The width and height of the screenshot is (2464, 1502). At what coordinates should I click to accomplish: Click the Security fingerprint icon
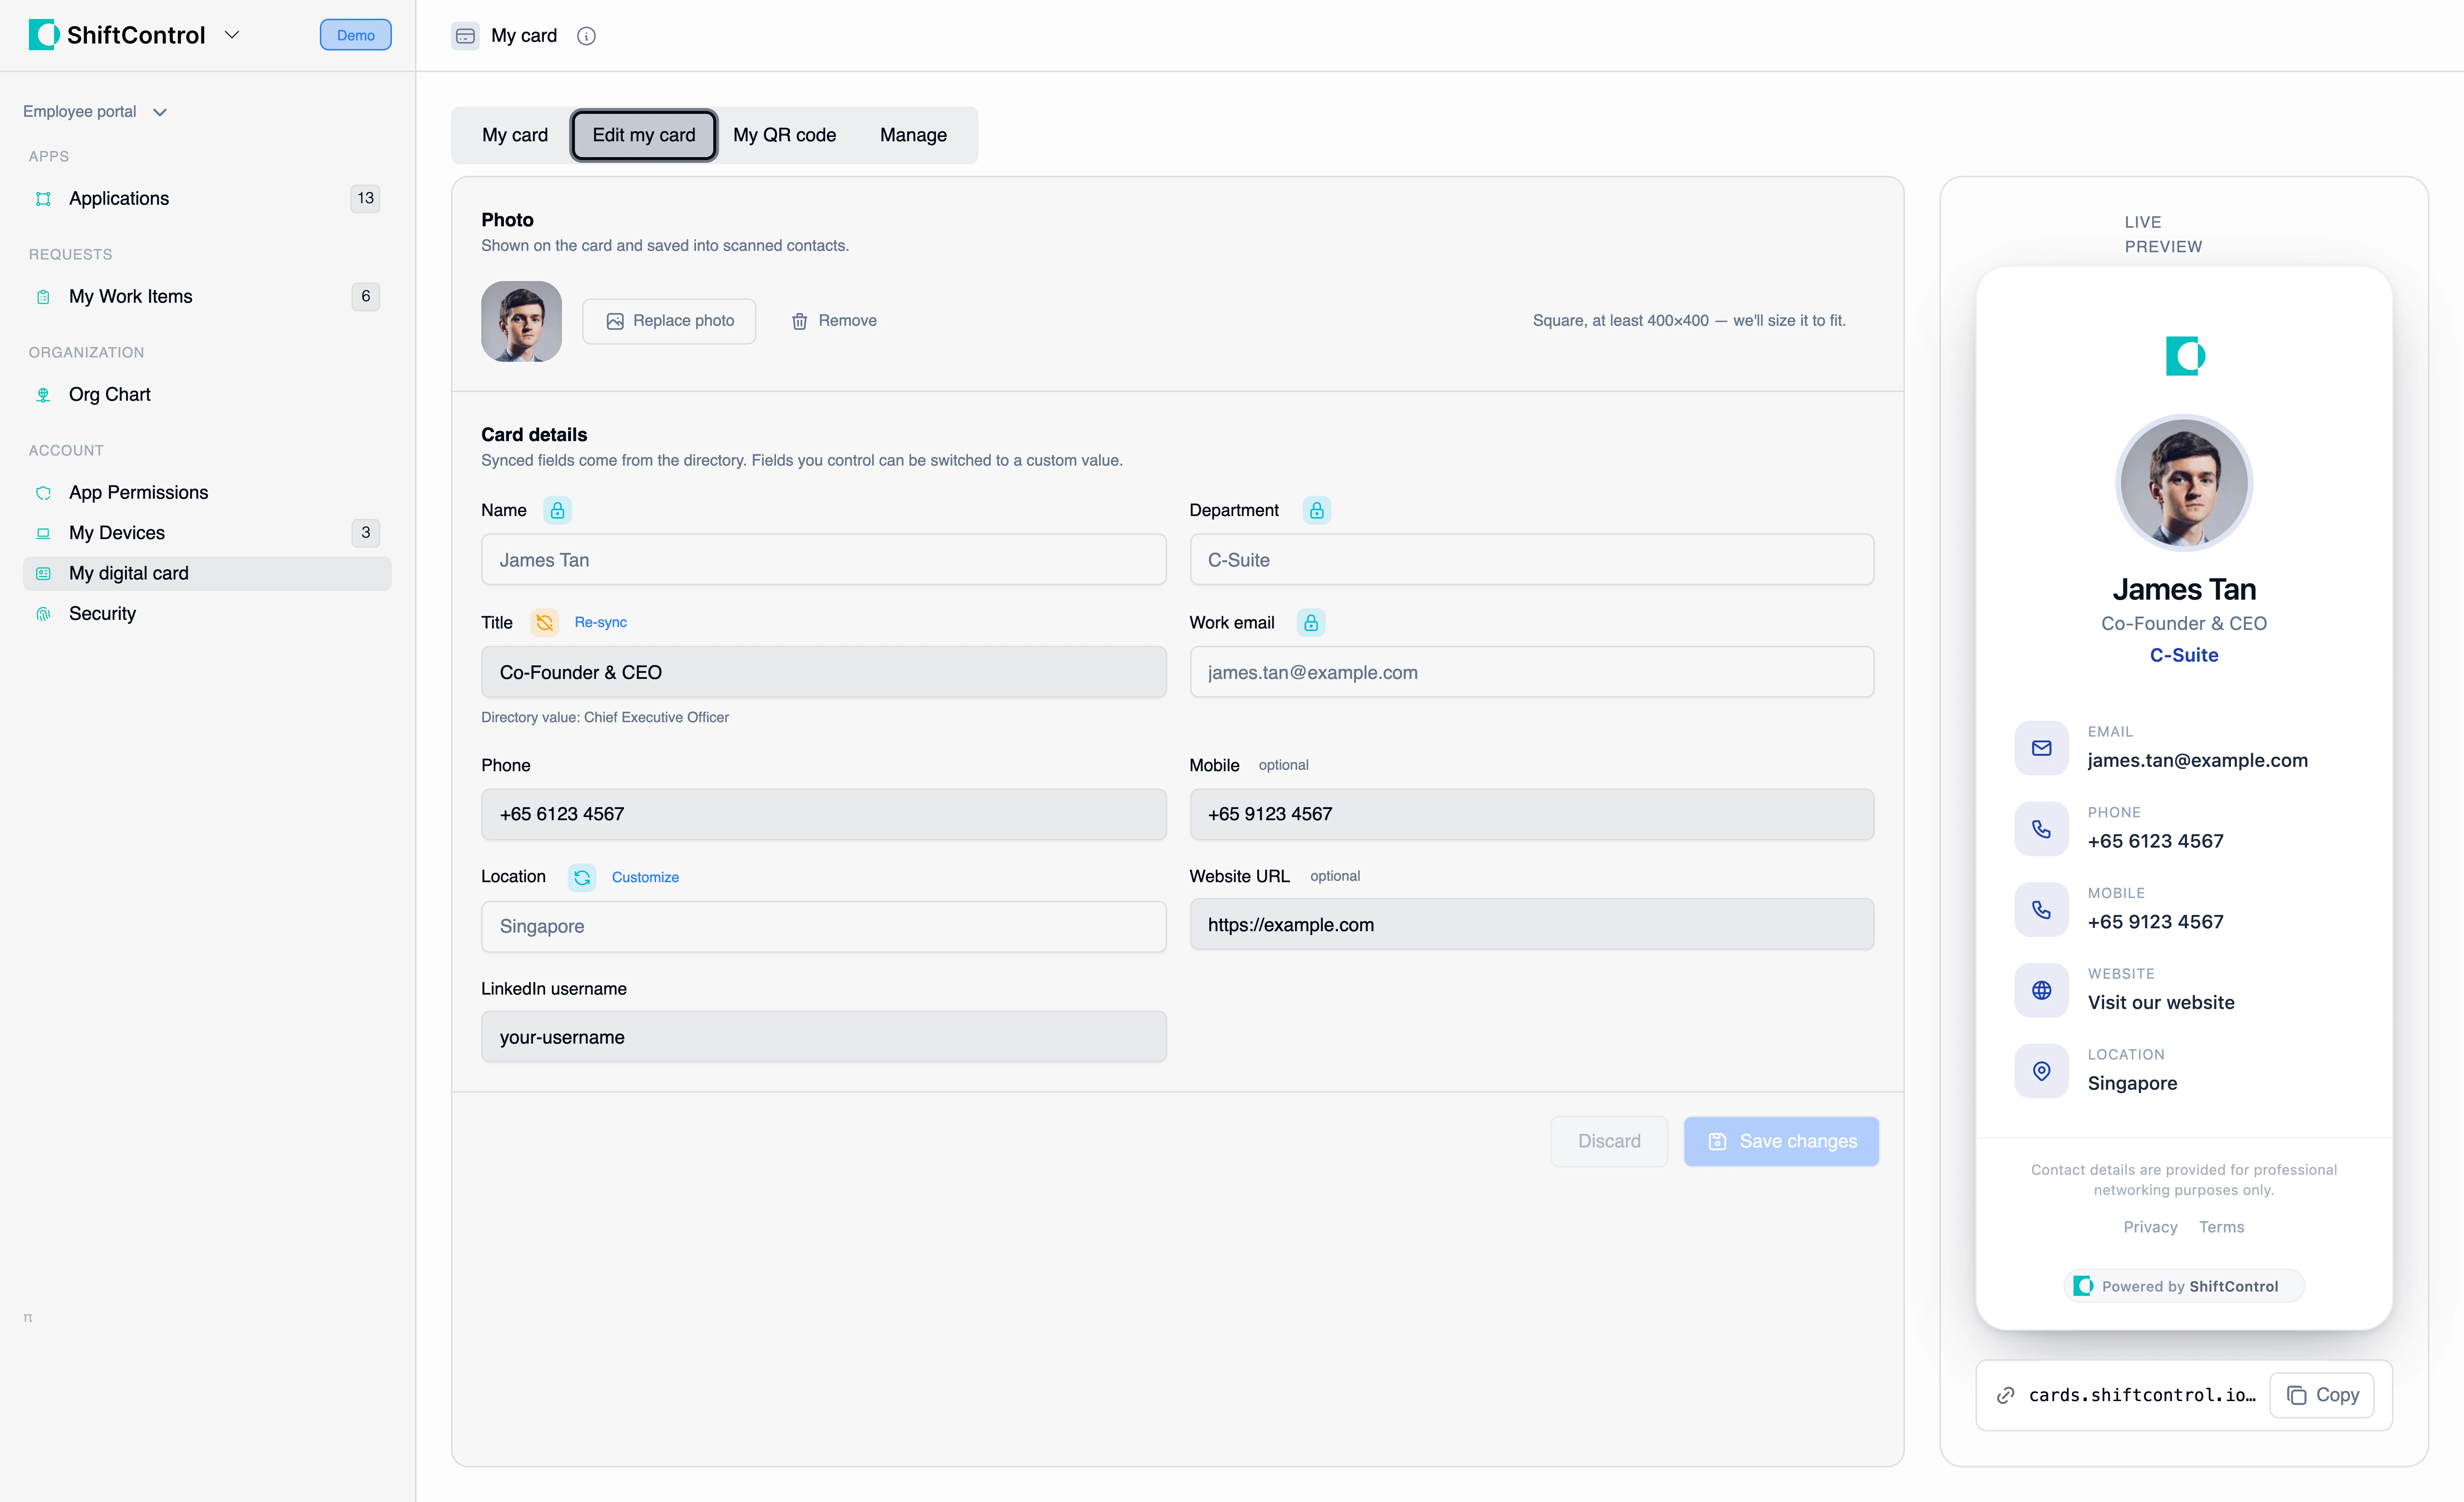coord(43,613)
